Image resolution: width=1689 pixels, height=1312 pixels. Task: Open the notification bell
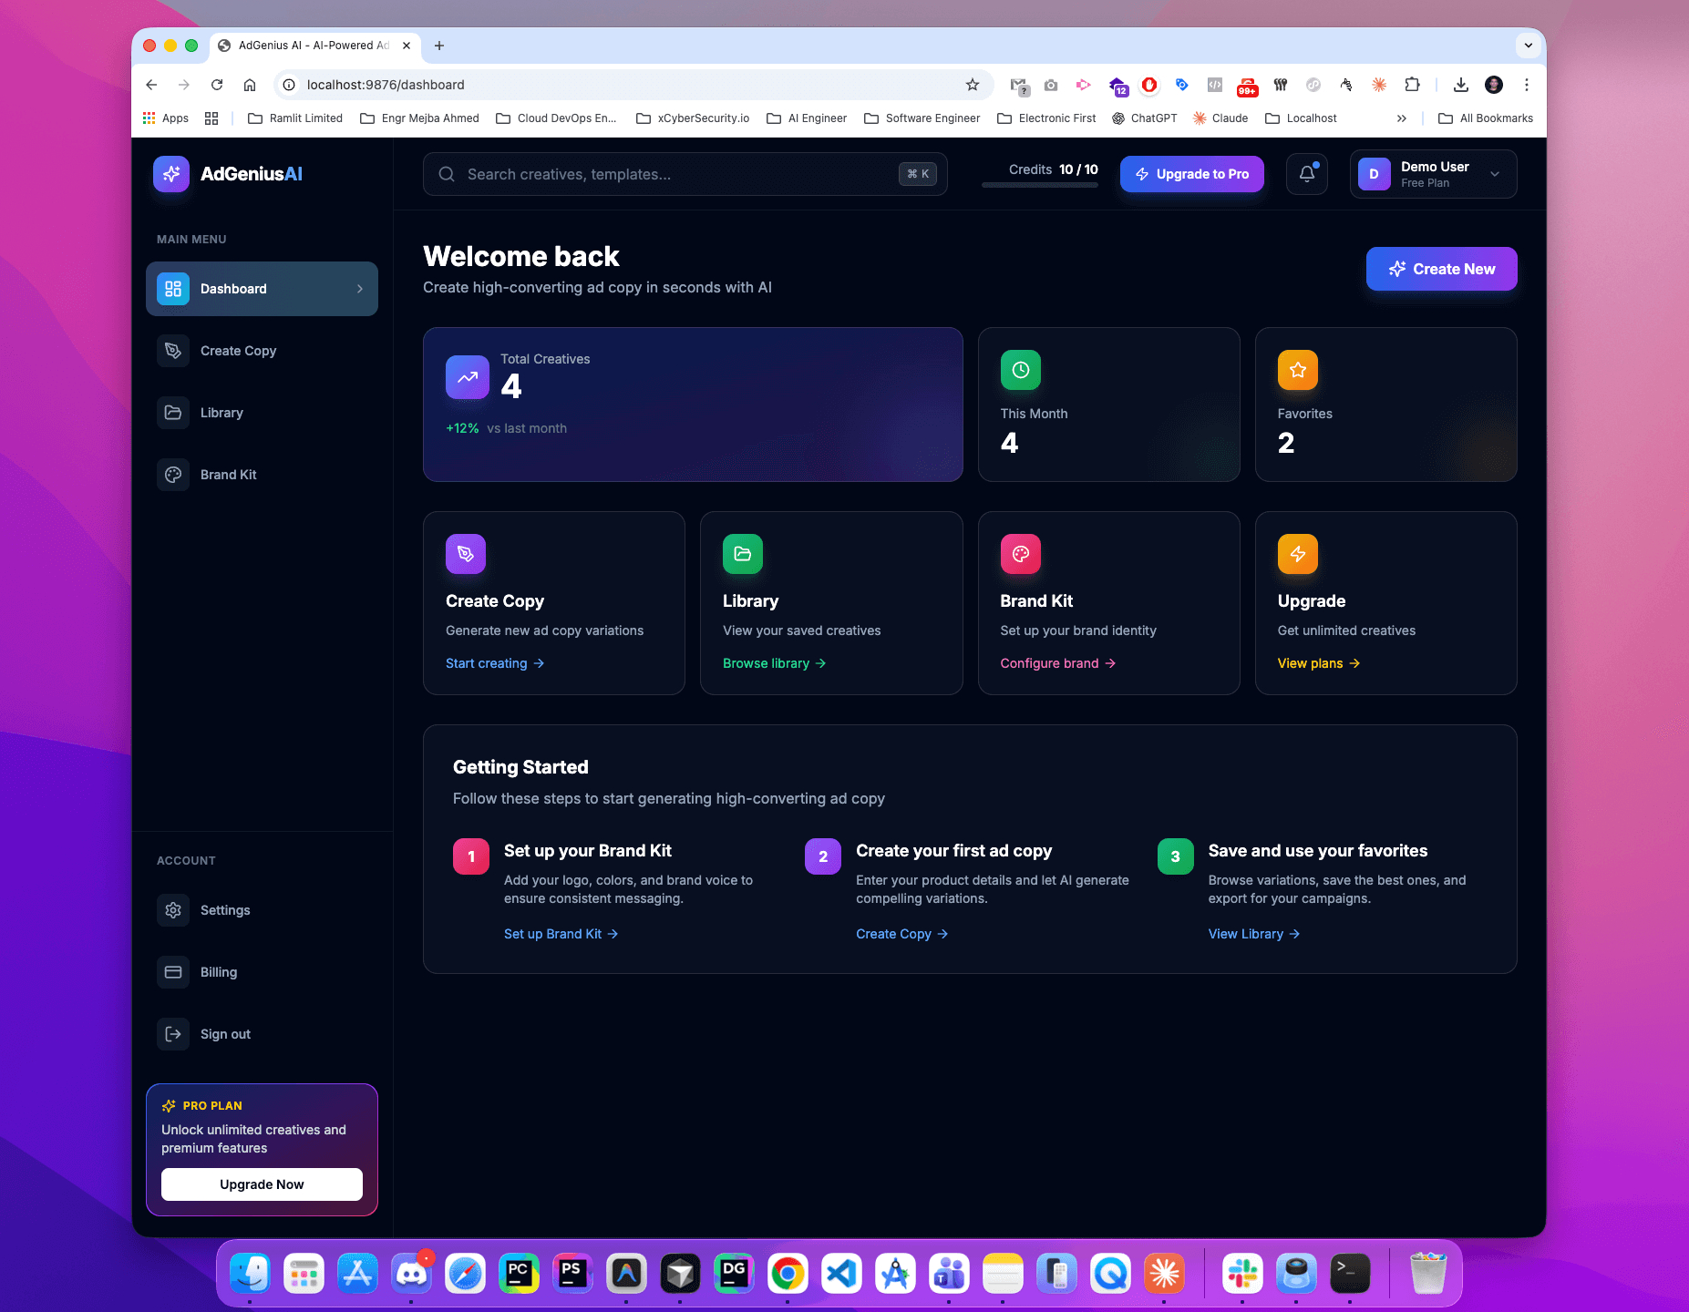(x=1306, y=173)
